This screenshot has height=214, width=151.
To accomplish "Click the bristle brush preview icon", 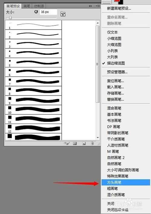I will tap(67, 143).
